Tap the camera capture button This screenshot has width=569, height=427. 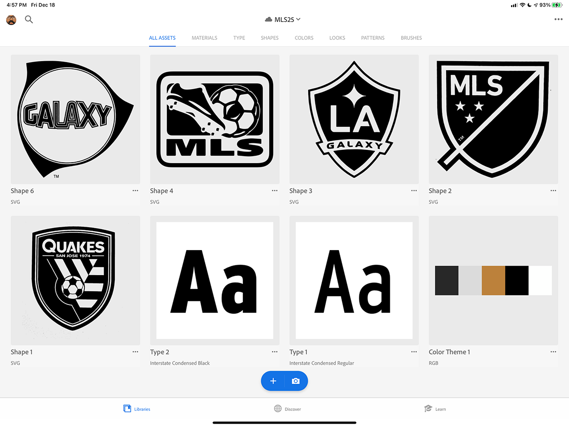click(296, 381)
